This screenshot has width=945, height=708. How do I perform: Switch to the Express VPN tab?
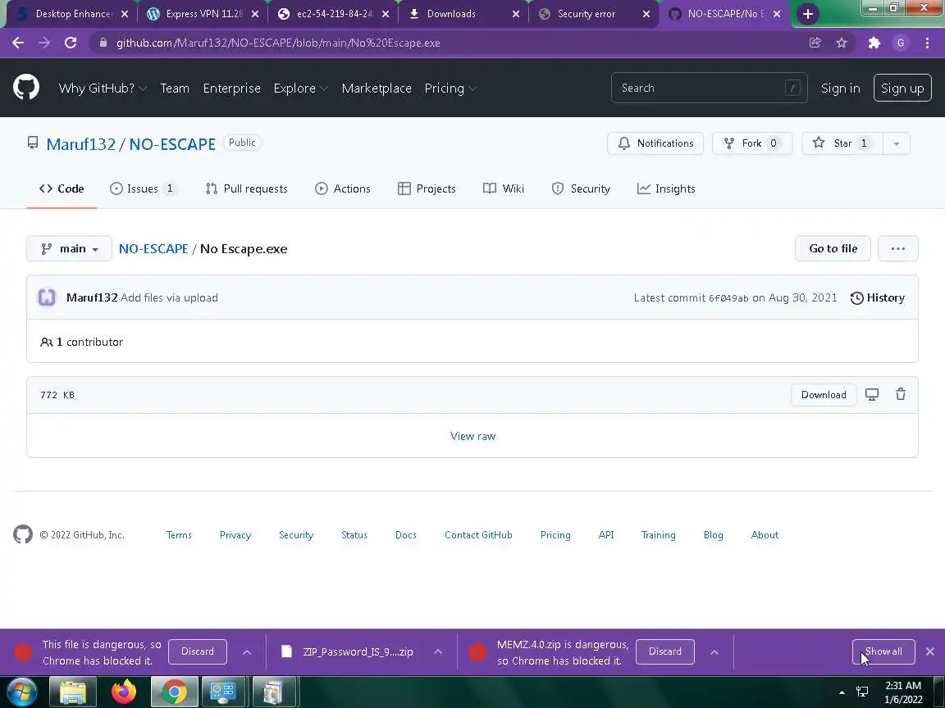[x=203, y=14]
